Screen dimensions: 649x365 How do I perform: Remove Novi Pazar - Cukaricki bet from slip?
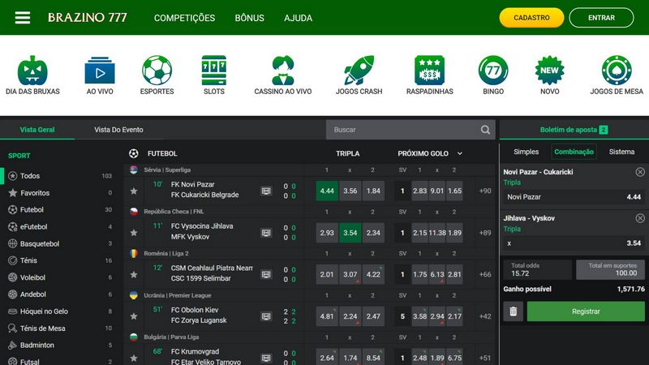coord(640,172)
